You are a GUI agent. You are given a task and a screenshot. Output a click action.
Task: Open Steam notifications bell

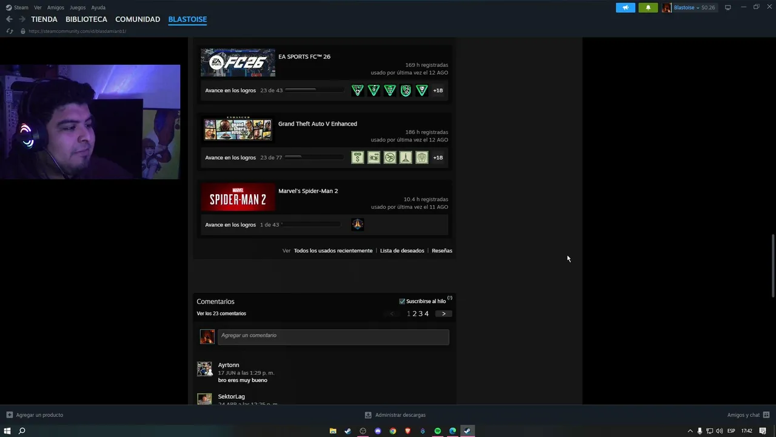click(648, 7)
